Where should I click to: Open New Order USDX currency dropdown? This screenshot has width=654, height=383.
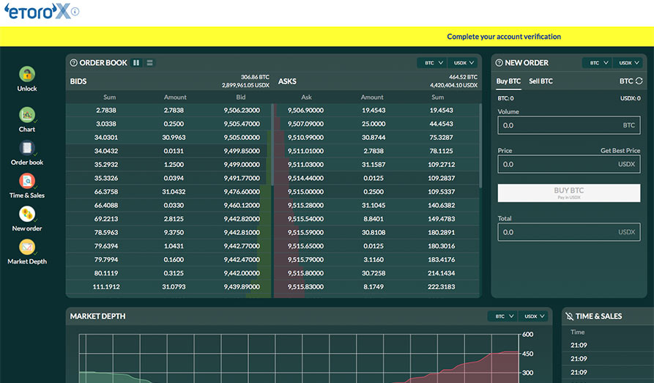(628, 62)
